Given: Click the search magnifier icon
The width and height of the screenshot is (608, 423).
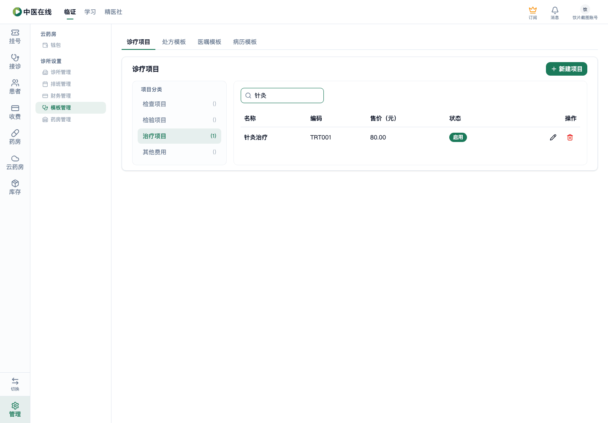Looking at the screenshot, I should click(x=248, y=96).
